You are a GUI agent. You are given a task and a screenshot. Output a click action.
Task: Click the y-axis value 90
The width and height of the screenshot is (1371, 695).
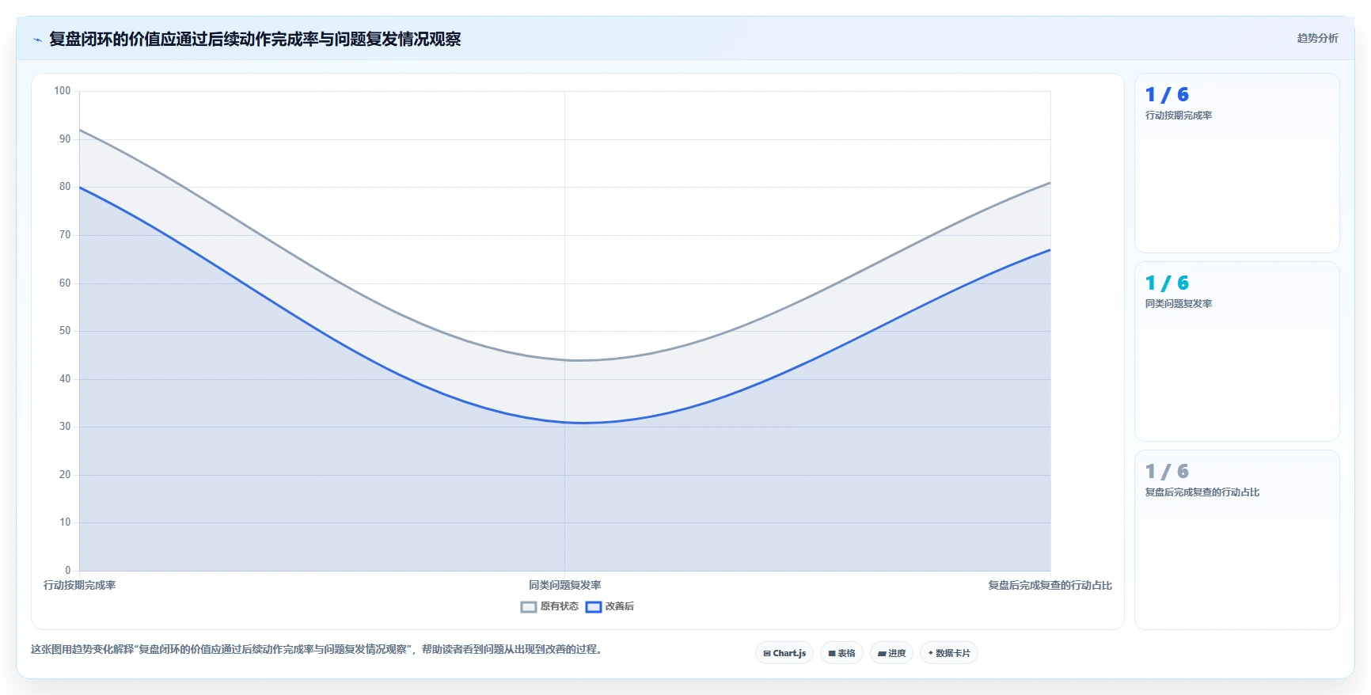[x=65, y=139]
